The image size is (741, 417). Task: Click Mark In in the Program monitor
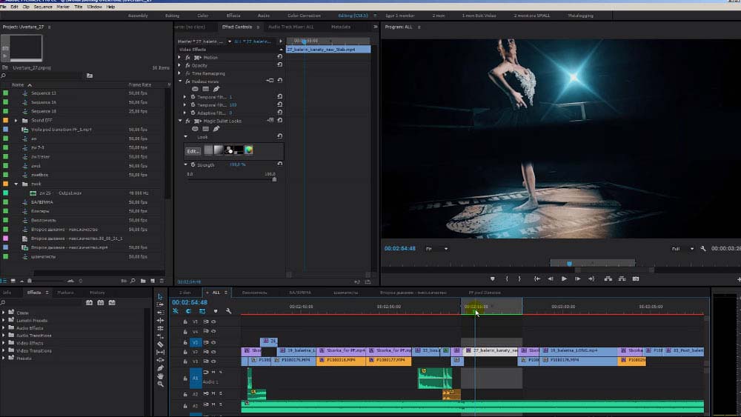507,278
